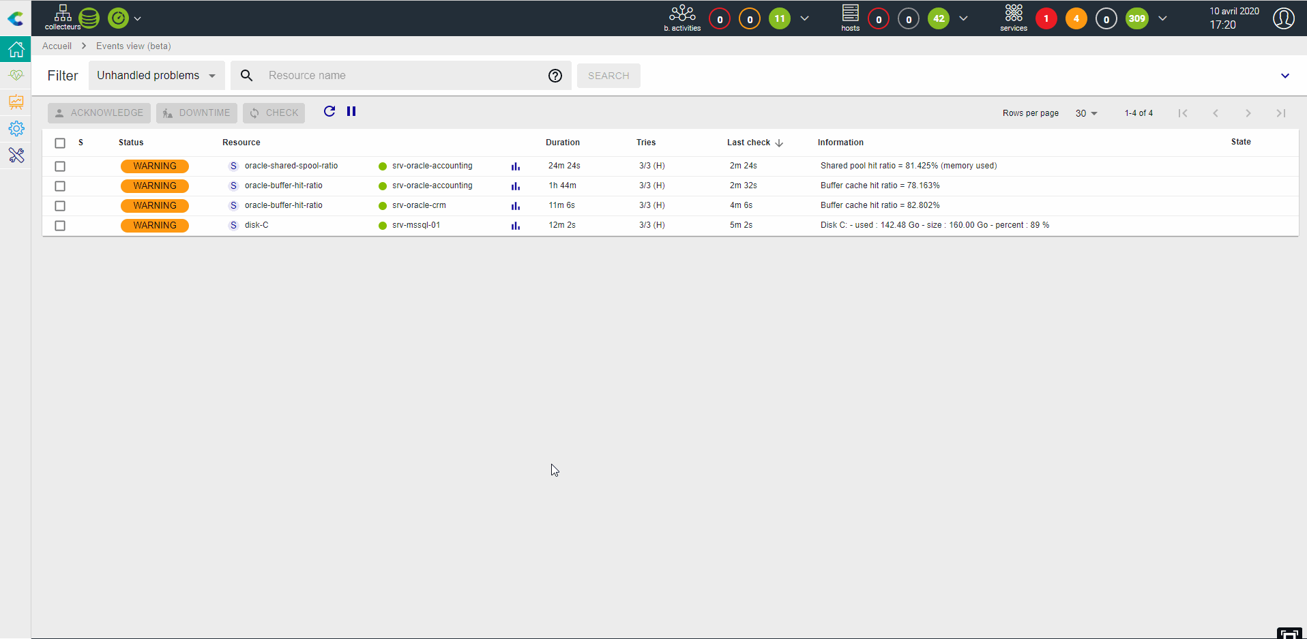Go to previous page

1216,113
